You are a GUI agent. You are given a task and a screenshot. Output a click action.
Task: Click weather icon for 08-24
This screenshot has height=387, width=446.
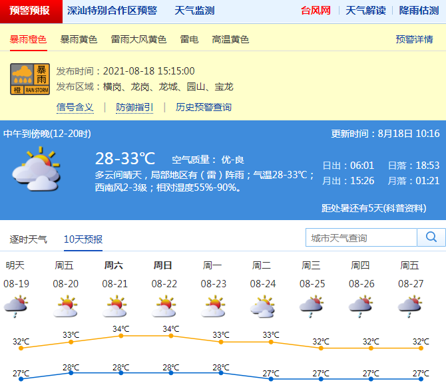tap(262, 307)
